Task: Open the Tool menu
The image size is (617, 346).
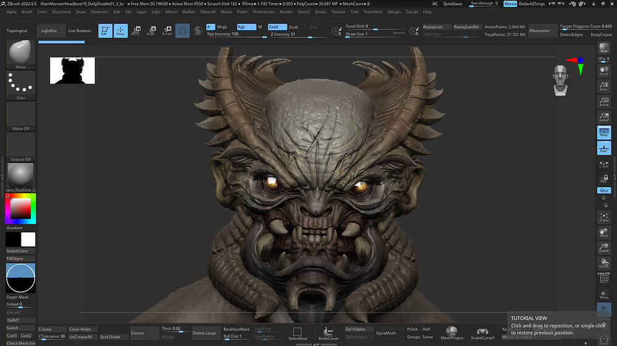Action: click(354, 12)
